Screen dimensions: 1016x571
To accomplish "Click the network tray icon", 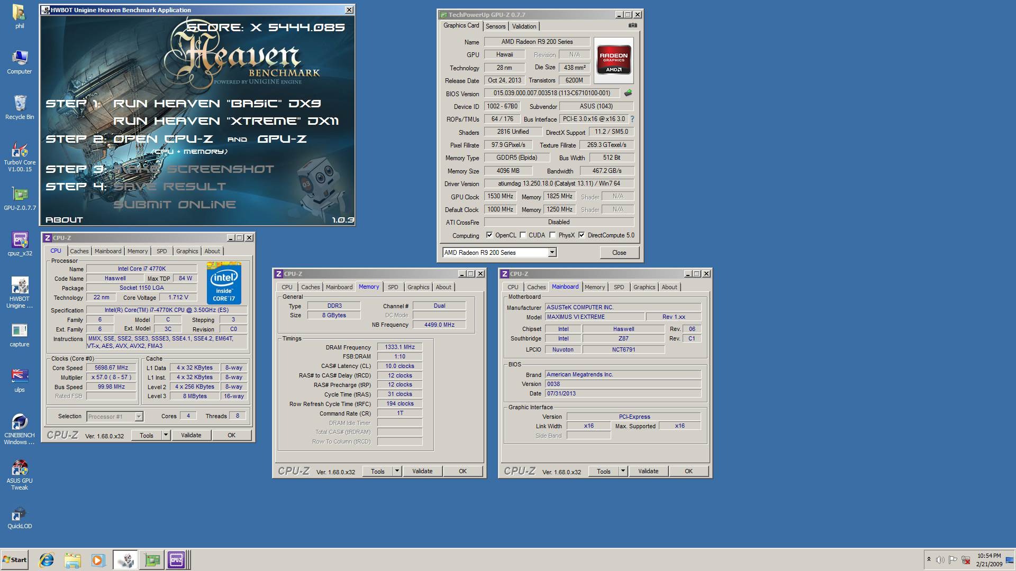I will click(x=966, y=560).
